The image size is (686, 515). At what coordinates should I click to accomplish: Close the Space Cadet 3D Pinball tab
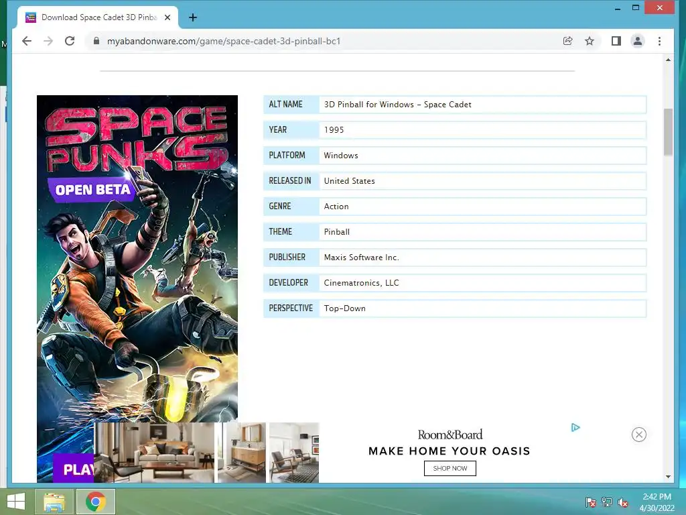167,17
